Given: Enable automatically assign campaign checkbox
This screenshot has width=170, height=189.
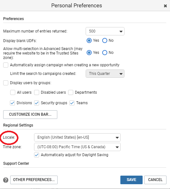Looking at the screenshot, I should 6,65.
